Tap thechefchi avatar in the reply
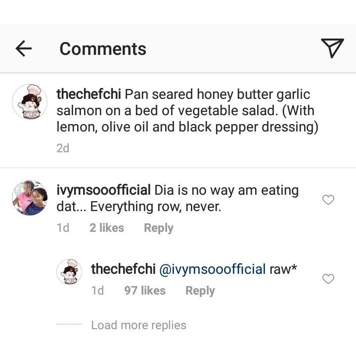356x343 pixels. (x=69, y=272)
